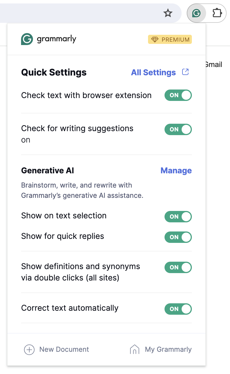Click the Grammarly extension icon in toolbar

click(196, 13)
